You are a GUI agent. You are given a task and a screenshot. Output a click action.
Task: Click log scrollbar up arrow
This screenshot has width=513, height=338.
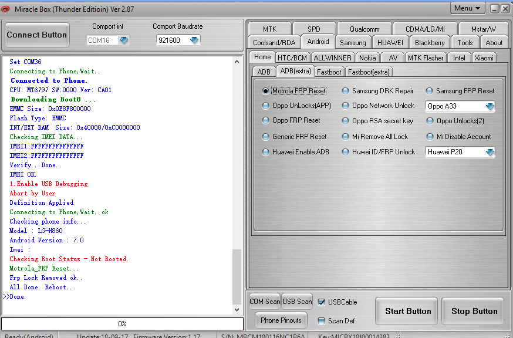pos(237,62)
